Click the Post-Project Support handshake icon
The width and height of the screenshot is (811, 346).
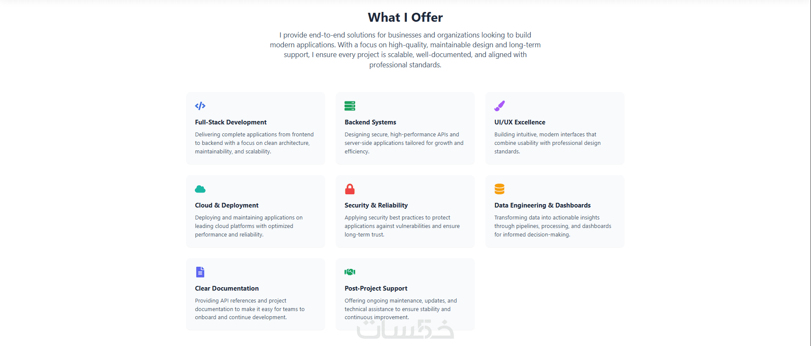coord(350,272)
